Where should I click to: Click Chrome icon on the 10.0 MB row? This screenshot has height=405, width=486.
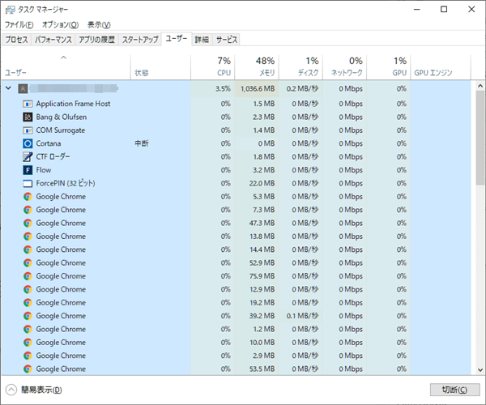pyautogui.click(x=28, y=343)
